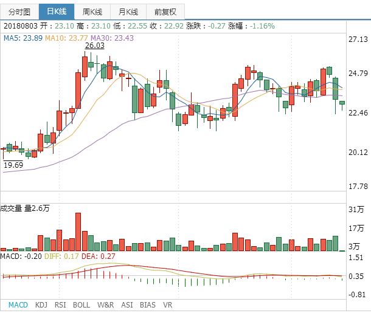
Task: Click the 收：22.92 closing price
Action: (167, 26)
